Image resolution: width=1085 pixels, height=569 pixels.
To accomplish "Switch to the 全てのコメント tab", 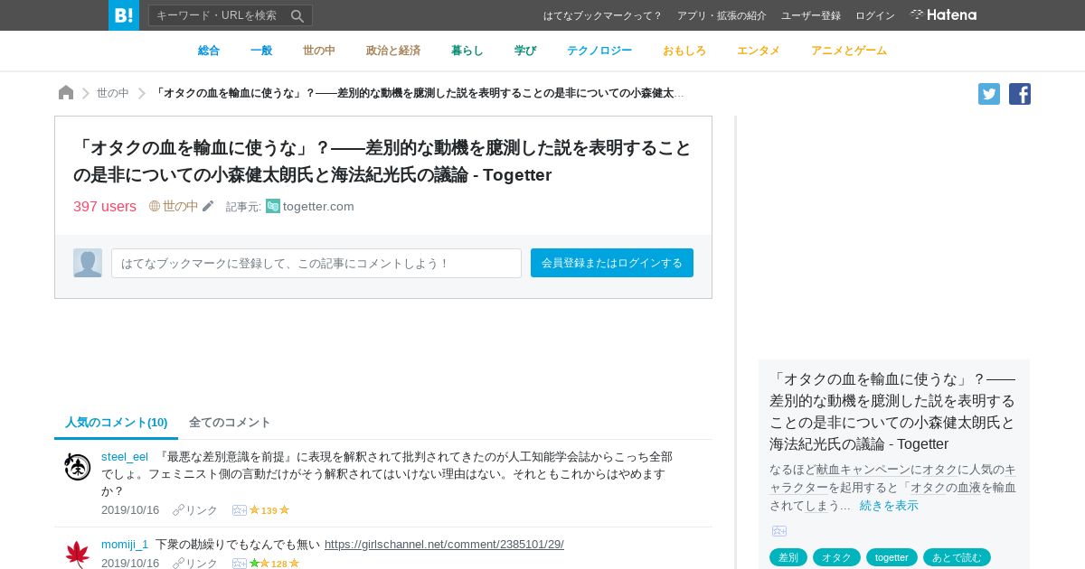I will (x=230, y=422).
